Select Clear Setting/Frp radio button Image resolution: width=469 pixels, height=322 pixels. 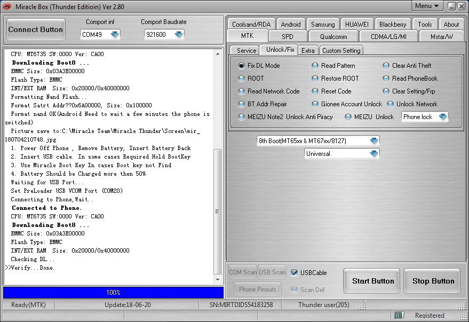click(386, 91)
